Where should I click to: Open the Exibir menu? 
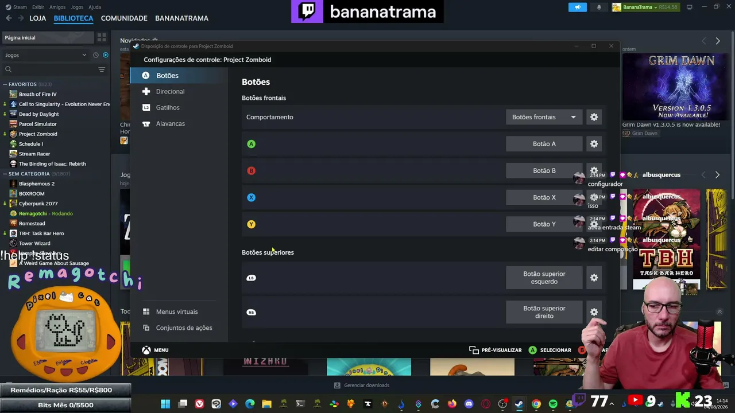pyautogui.click(x=38, y=7)
